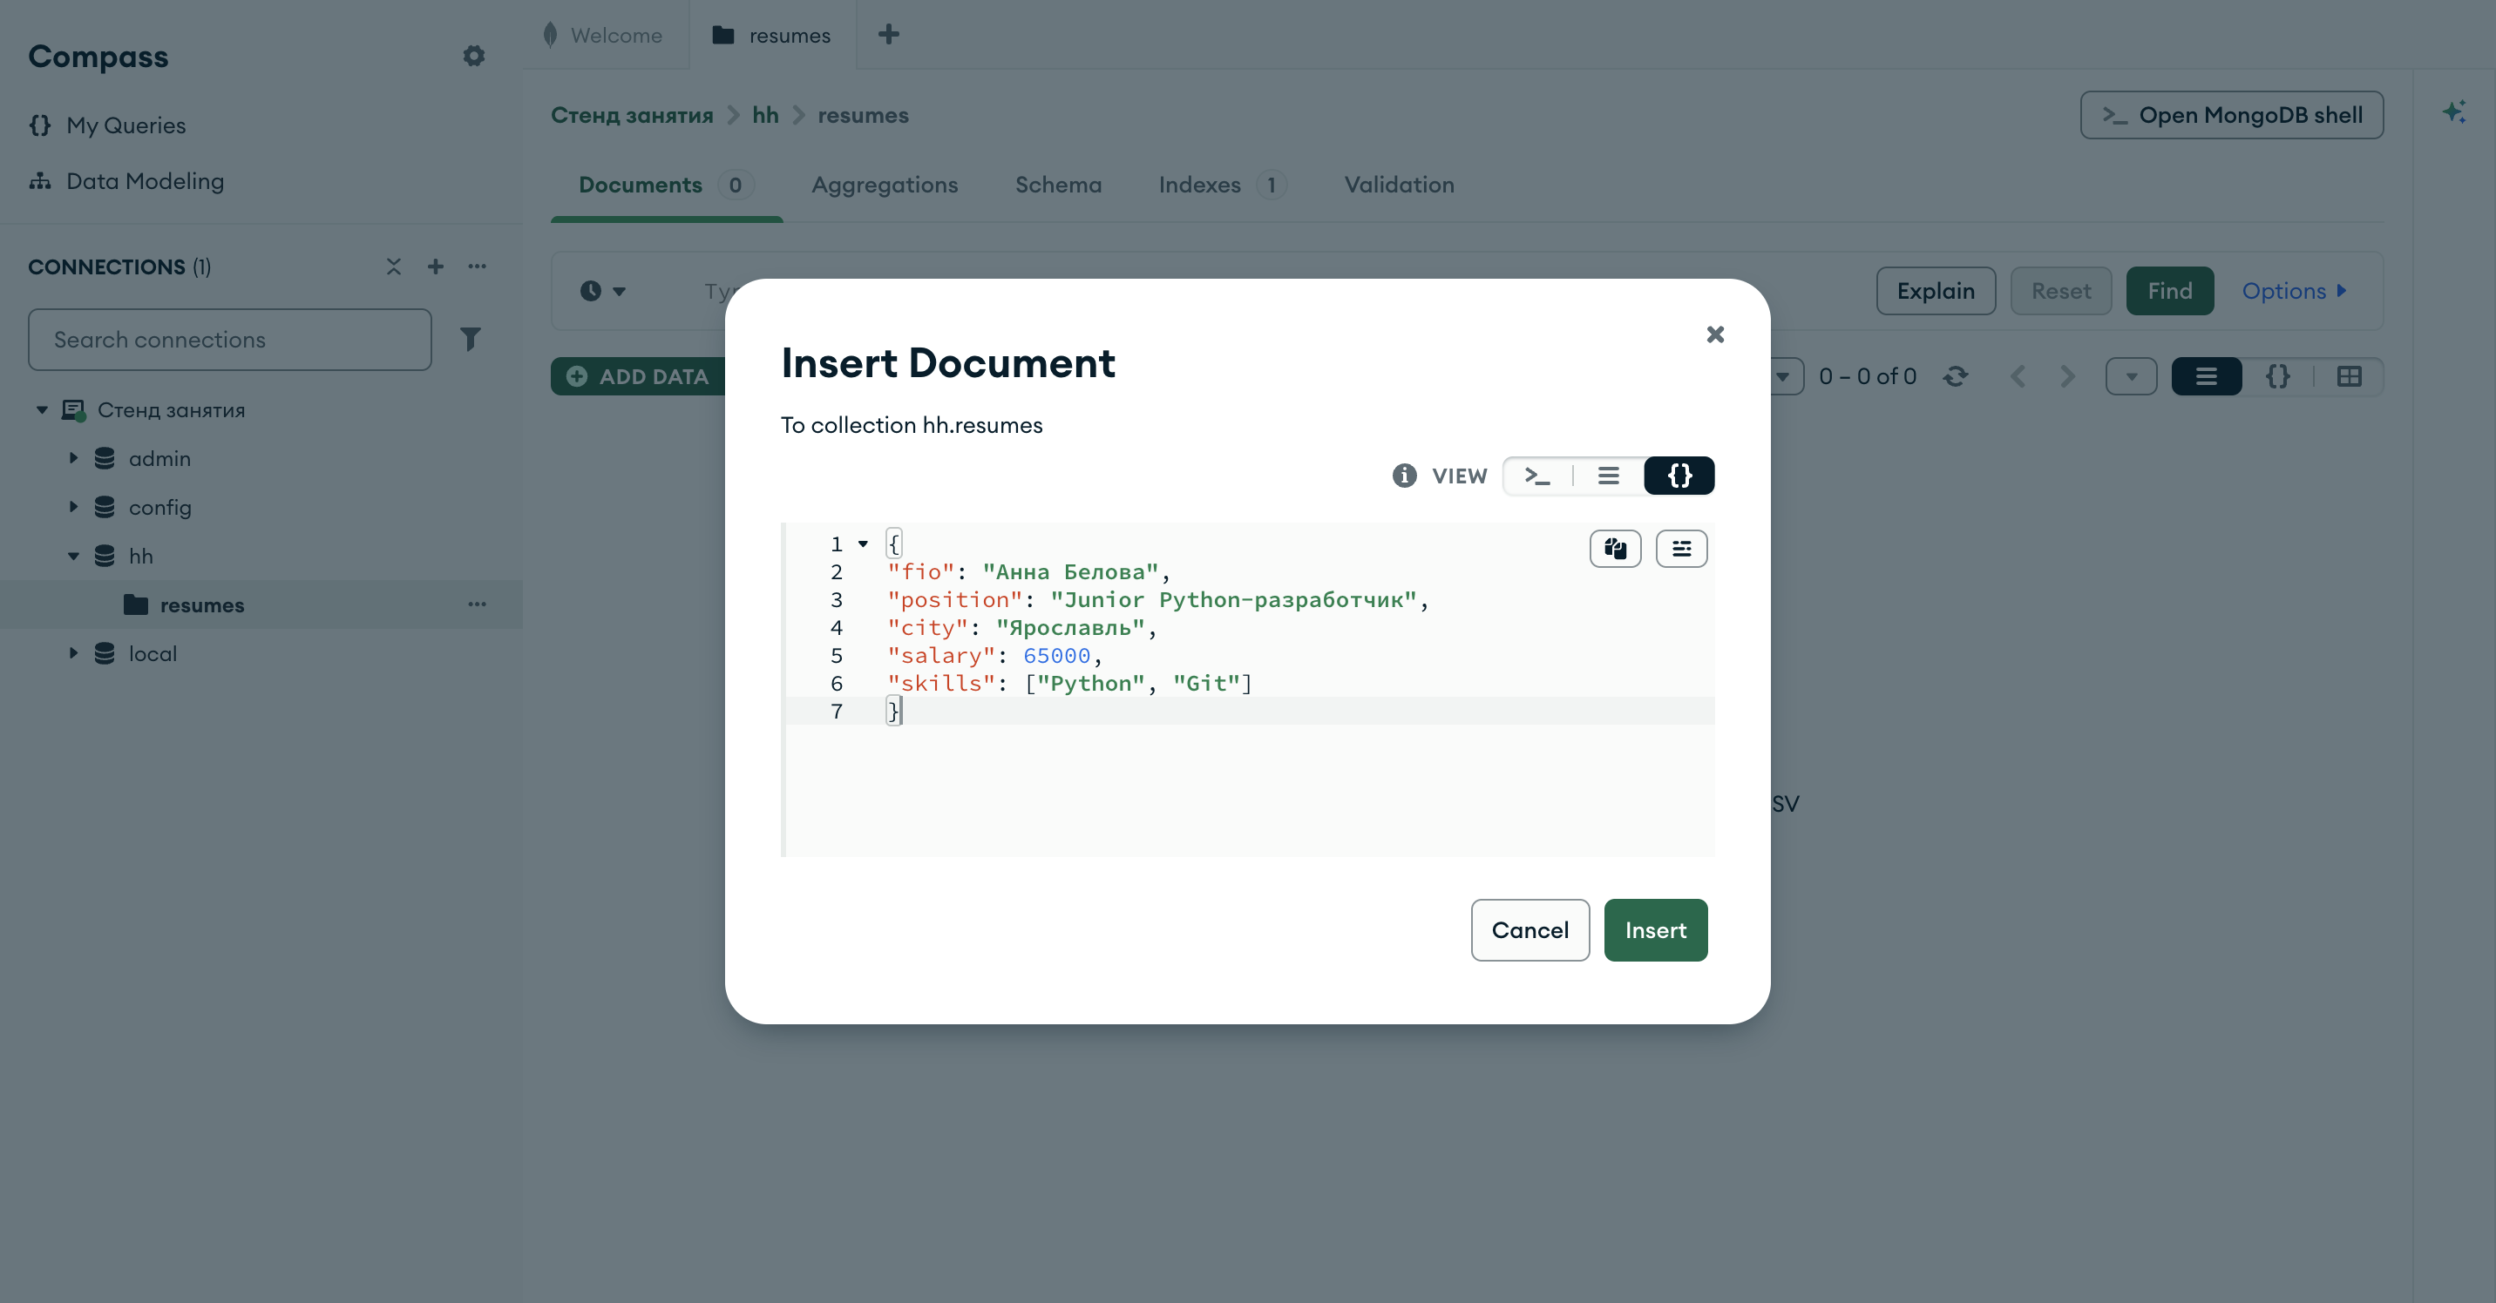Click Cancel in Insert Document dialog
Screen dimensions: 2496x1303
pos(1529,929)
